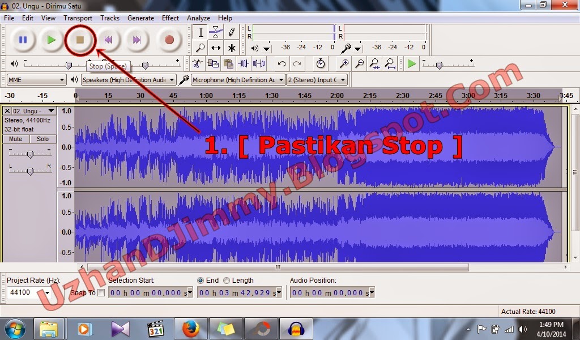The image size is (580, 340).
Task: Open the Microphone input device dropdown
Action: pyautogui.click(x=238, y=79)
